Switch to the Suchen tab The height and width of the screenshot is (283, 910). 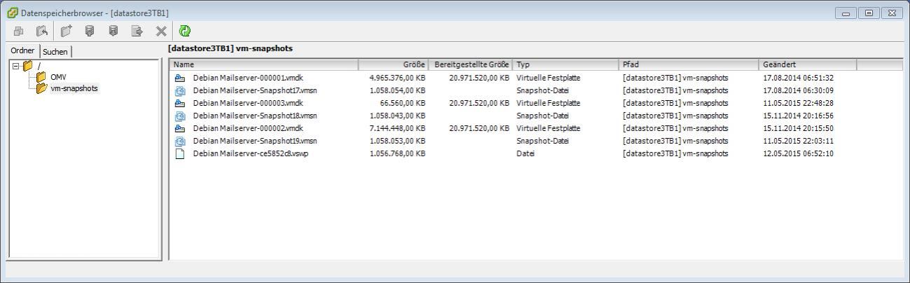click(x=55, y=52)
